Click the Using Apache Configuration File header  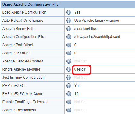point(31,5)
